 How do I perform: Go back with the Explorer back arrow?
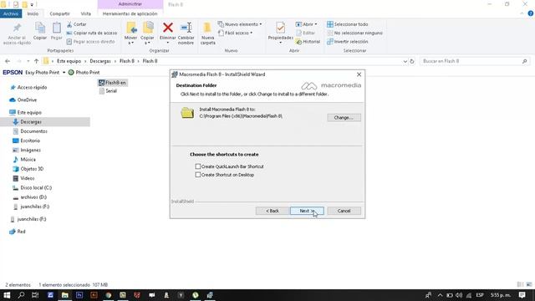click(8, 61)
